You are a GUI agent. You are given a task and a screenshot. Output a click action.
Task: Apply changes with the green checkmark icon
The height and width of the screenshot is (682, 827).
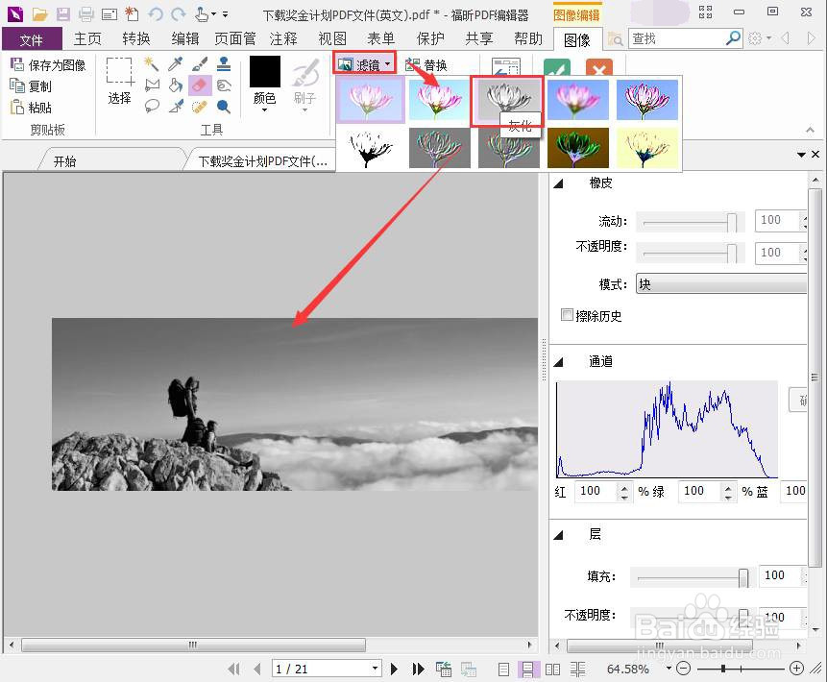coord(555,69)
